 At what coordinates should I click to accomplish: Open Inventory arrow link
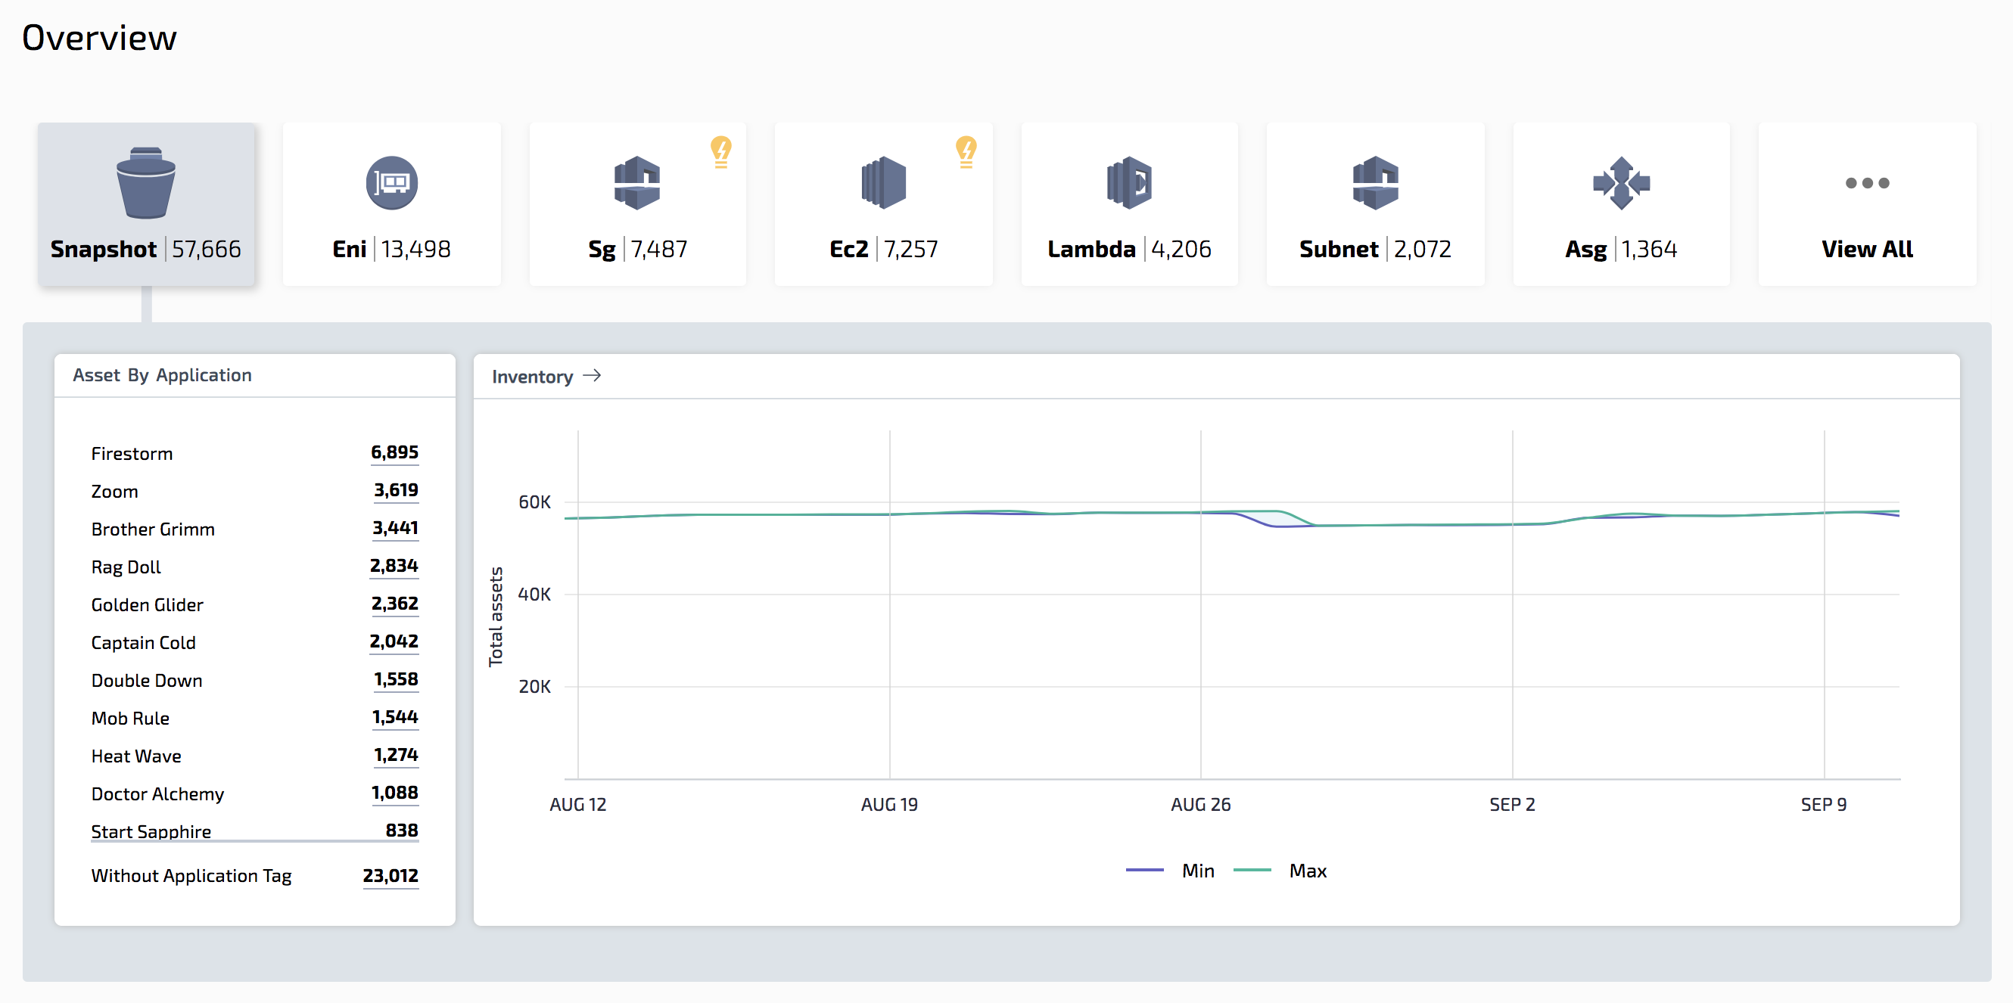(592, 376)
